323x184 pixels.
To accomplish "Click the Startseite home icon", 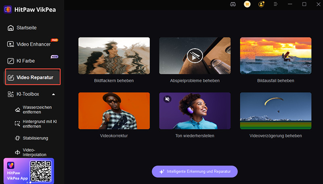I will click(10, 28).
